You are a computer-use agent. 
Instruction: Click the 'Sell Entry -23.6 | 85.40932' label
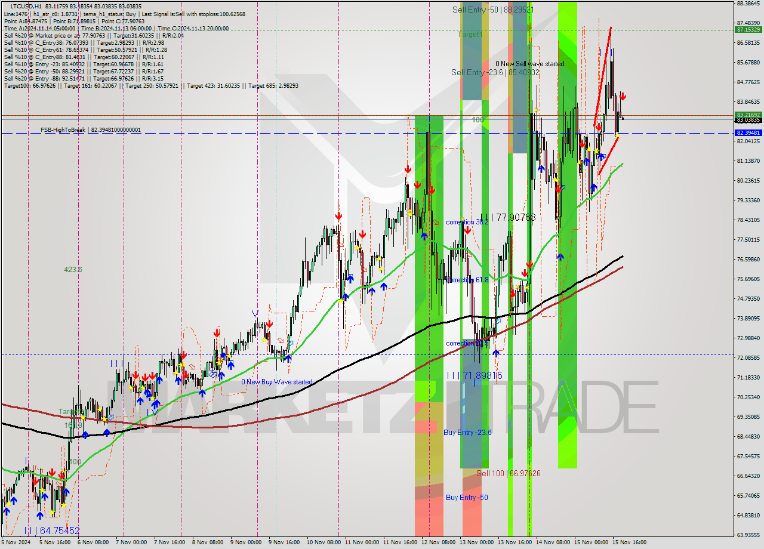(495, 72)
